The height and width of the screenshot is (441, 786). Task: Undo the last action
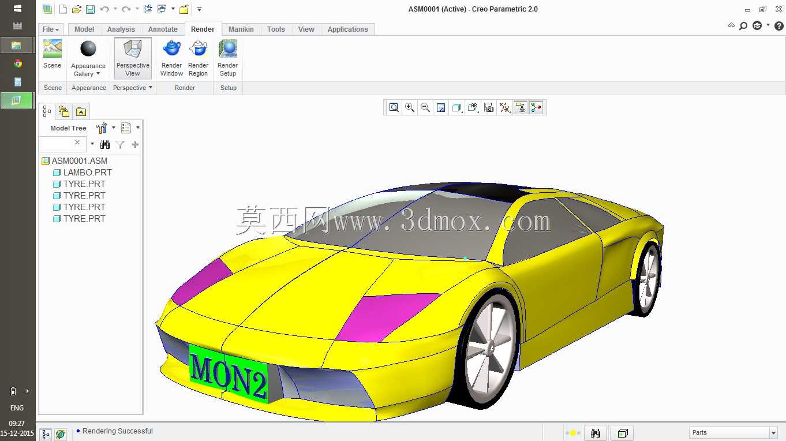(x=104, y=9)
